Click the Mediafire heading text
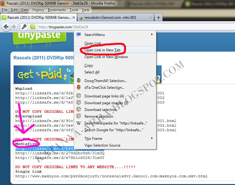This screenshot has width=235, height=185. [26, 144]
